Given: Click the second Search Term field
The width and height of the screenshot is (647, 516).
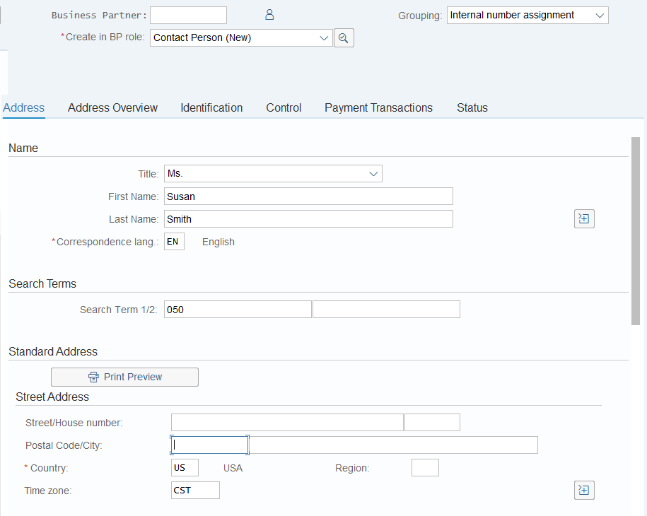Looking at the screenshot, I should [x=386, y=310].
